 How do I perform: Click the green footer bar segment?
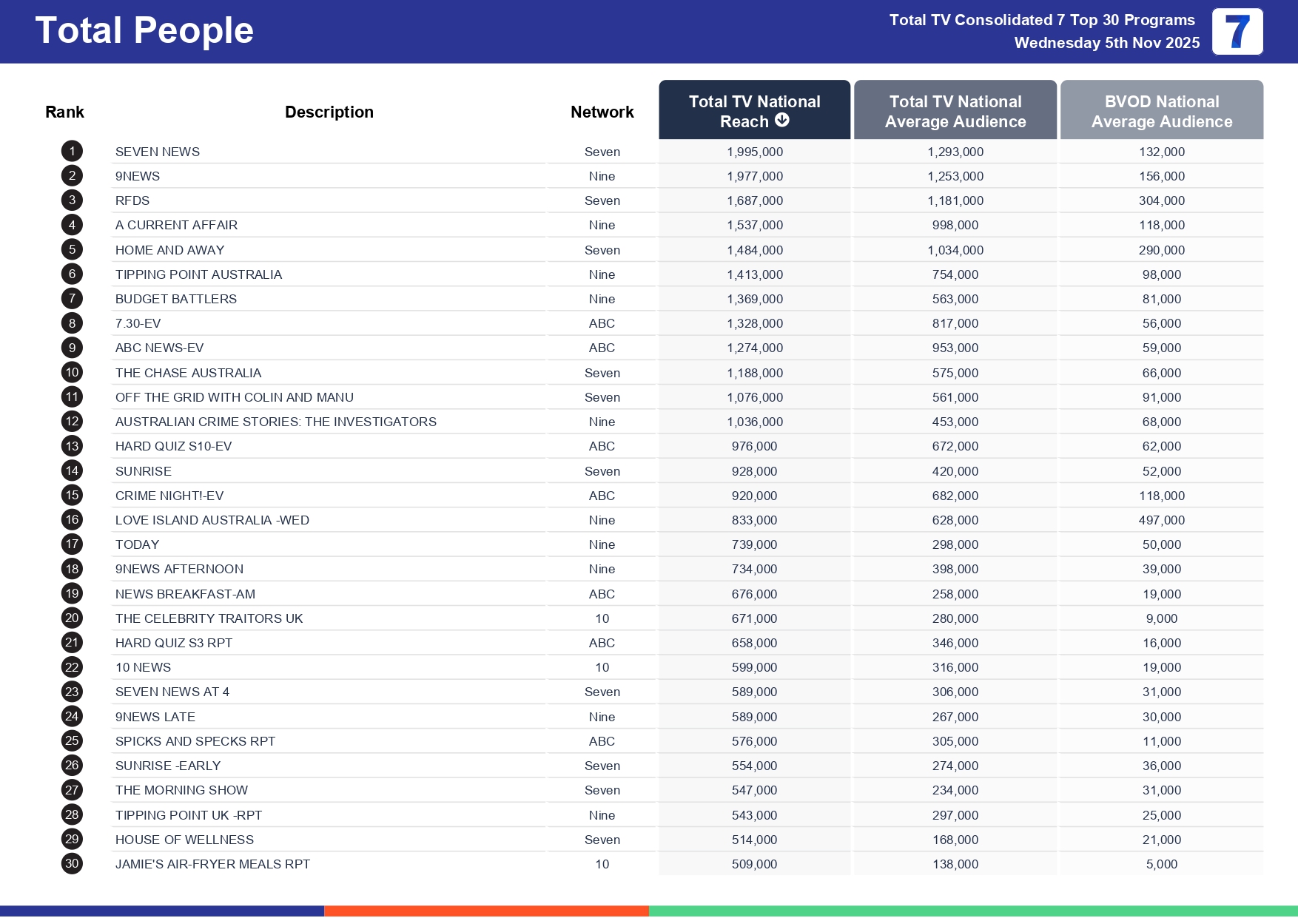pyautogui.click(x=972, y=911)
